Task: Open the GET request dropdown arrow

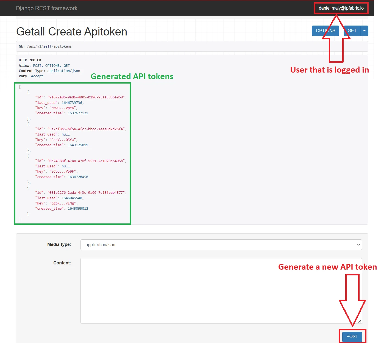Action: pyautogui.click(x=365, y=31)
